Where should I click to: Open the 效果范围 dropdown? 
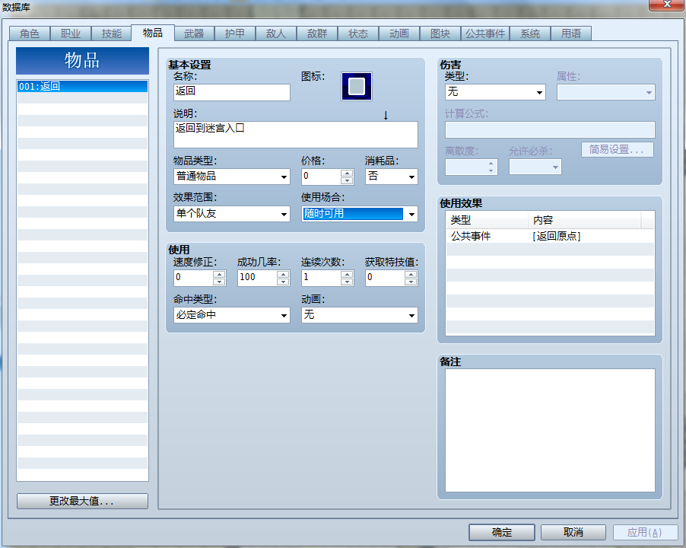[231, 214]
